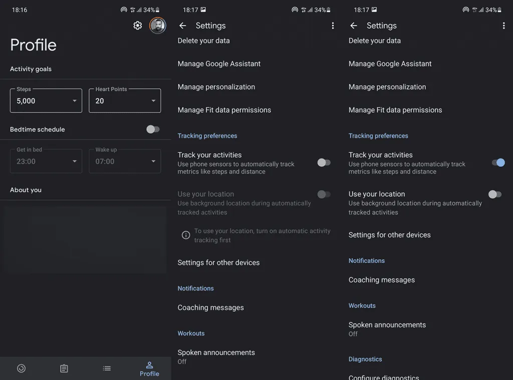The image size is (513, 380).
Task: Tap info icon beside location tracking notice
Action: pyautogui.click(x=186, y=235)
